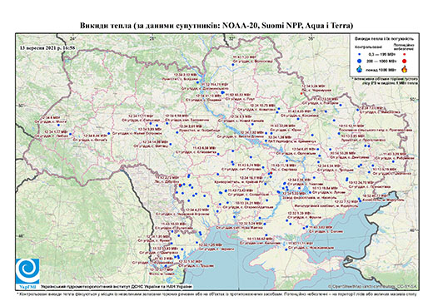Click the map title naming NOAA-20 satellites
The width and height of the screenshot is (433, 306).
[x=216, y=26]
